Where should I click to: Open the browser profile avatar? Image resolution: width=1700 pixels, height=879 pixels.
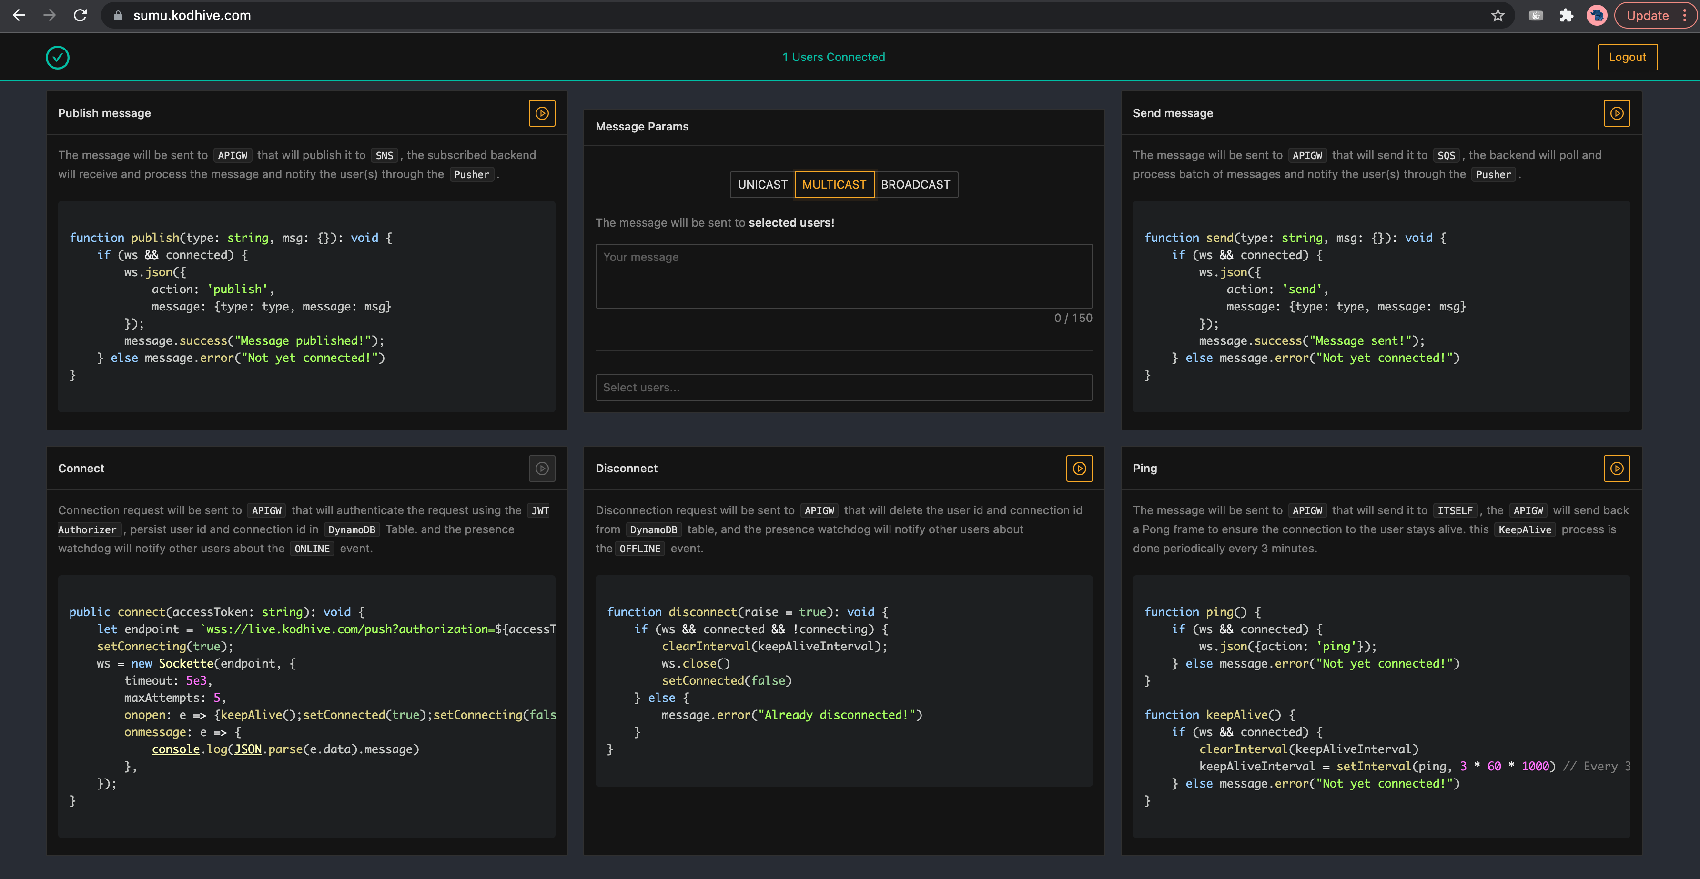[x=1597, y=15]
